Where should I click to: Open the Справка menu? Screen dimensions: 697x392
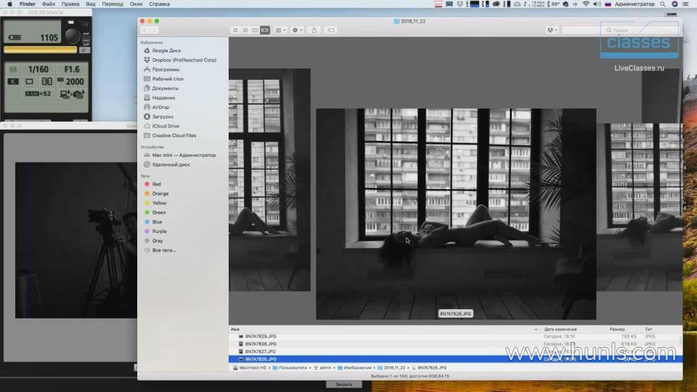159,4
